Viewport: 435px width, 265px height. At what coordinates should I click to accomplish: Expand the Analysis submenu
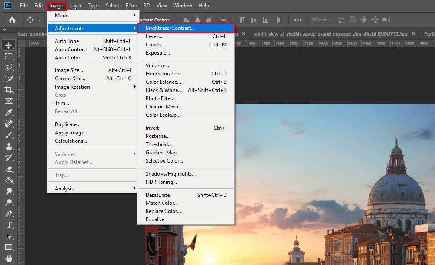pos(64,188)
